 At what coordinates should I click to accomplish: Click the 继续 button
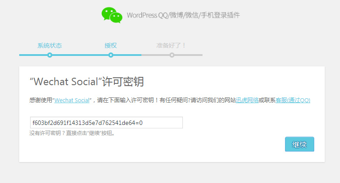(299, 144)
